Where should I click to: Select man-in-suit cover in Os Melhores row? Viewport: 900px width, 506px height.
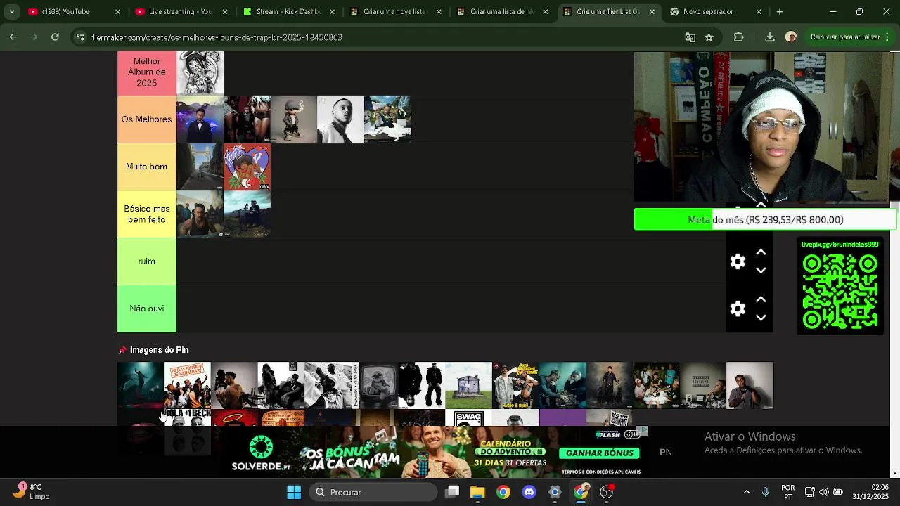pyautogui.click(x=200, y=119)
